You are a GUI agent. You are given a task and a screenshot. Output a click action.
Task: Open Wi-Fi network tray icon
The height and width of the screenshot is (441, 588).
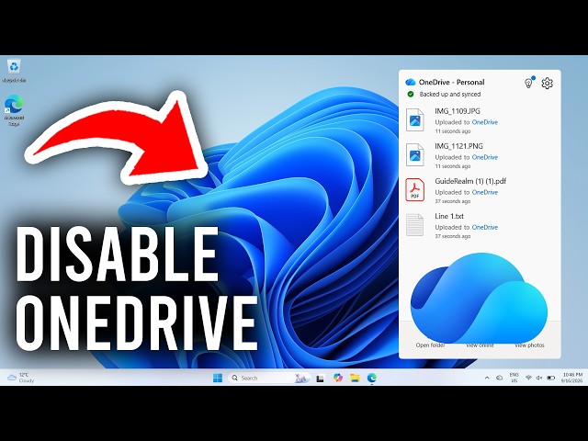(x=529, y=378)
